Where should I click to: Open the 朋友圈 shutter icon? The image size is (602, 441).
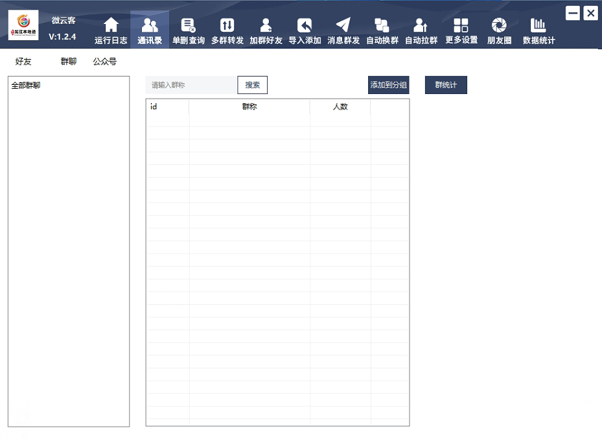pyautogui.click(x=500, y=26)
